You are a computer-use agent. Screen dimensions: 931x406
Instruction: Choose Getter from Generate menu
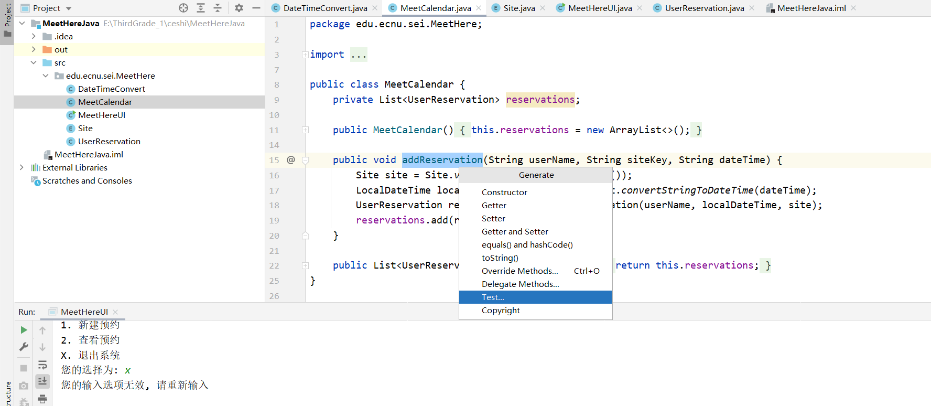click(535, 206)
